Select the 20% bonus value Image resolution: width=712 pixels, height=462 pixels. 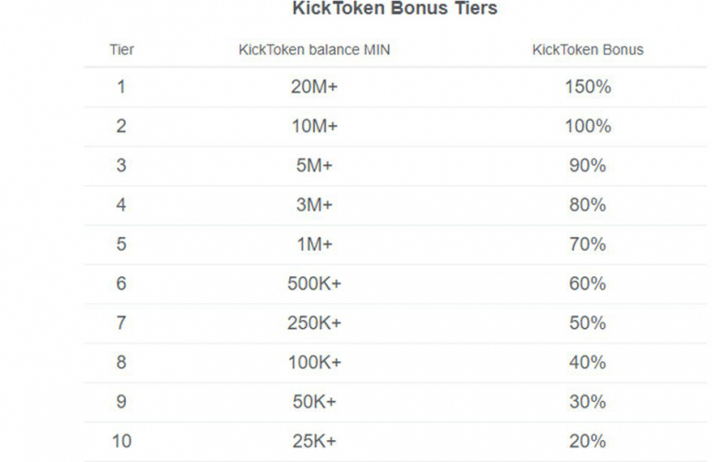[588, 441]
